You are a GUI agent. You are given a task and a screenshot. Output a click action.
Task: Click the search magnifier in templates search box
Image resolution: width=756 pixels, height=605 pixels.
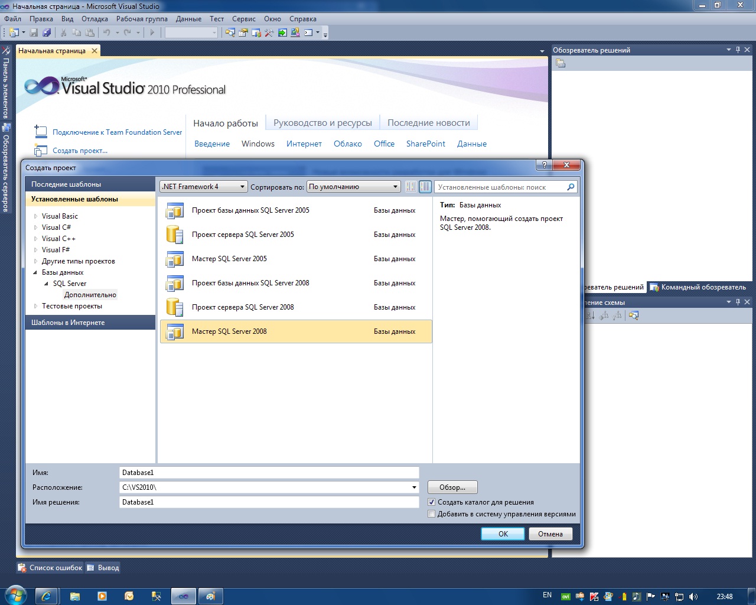[x=571, y=187]
